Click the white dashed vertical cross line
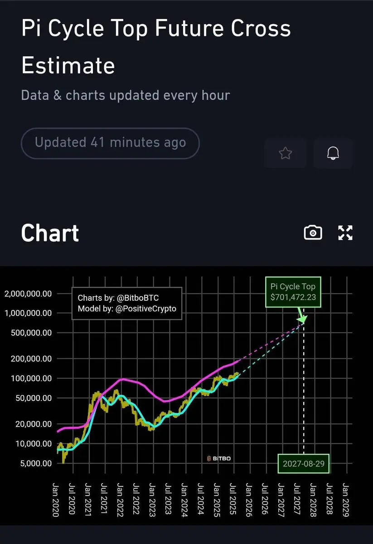The height and width of the screenshot is (544, 373). coord(304,388)
